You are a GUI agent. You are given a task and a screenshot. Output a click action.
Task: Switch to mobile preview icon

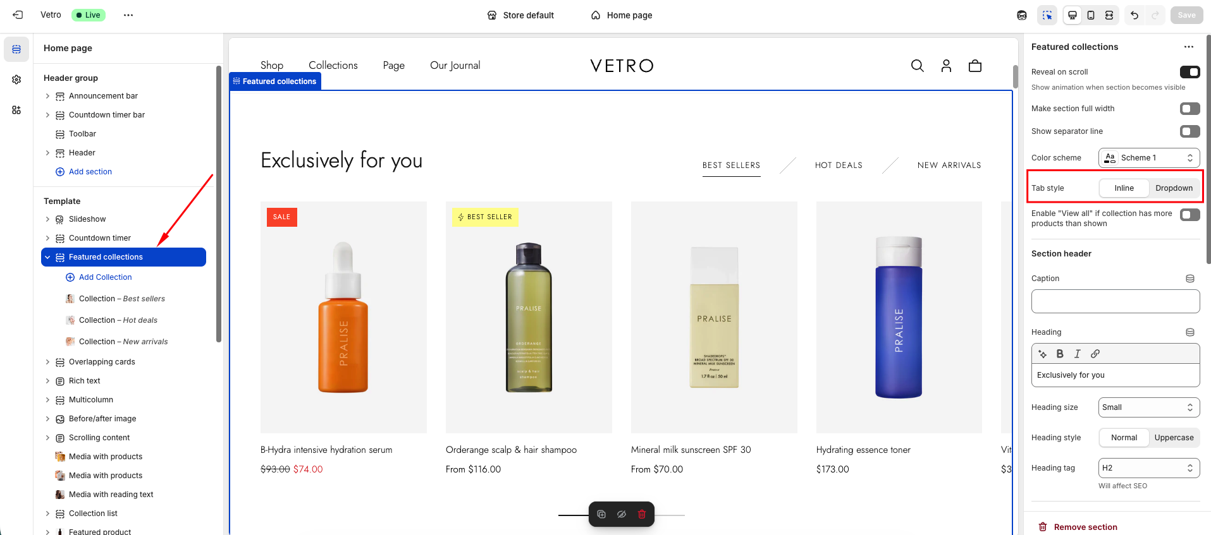pos(1091,15)
